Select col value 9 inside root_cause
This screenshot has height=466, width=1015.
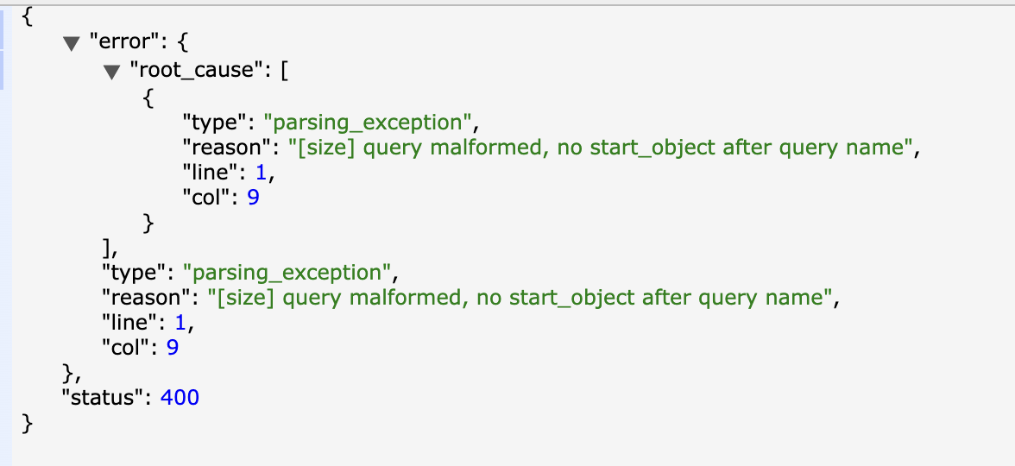tap(253, 198)
